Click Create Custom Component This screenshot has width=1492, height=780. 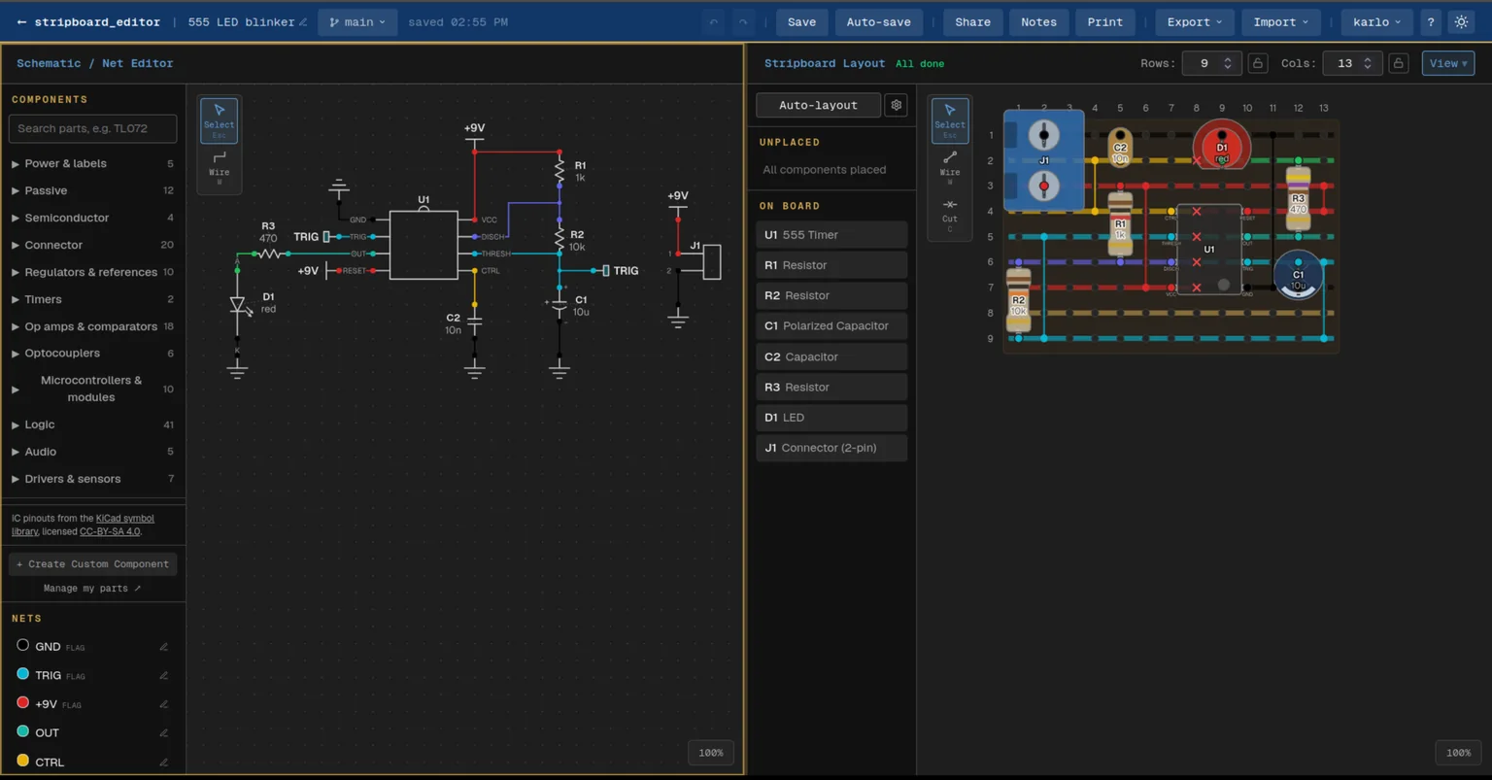pyautogui.click(x=93, y=564)
